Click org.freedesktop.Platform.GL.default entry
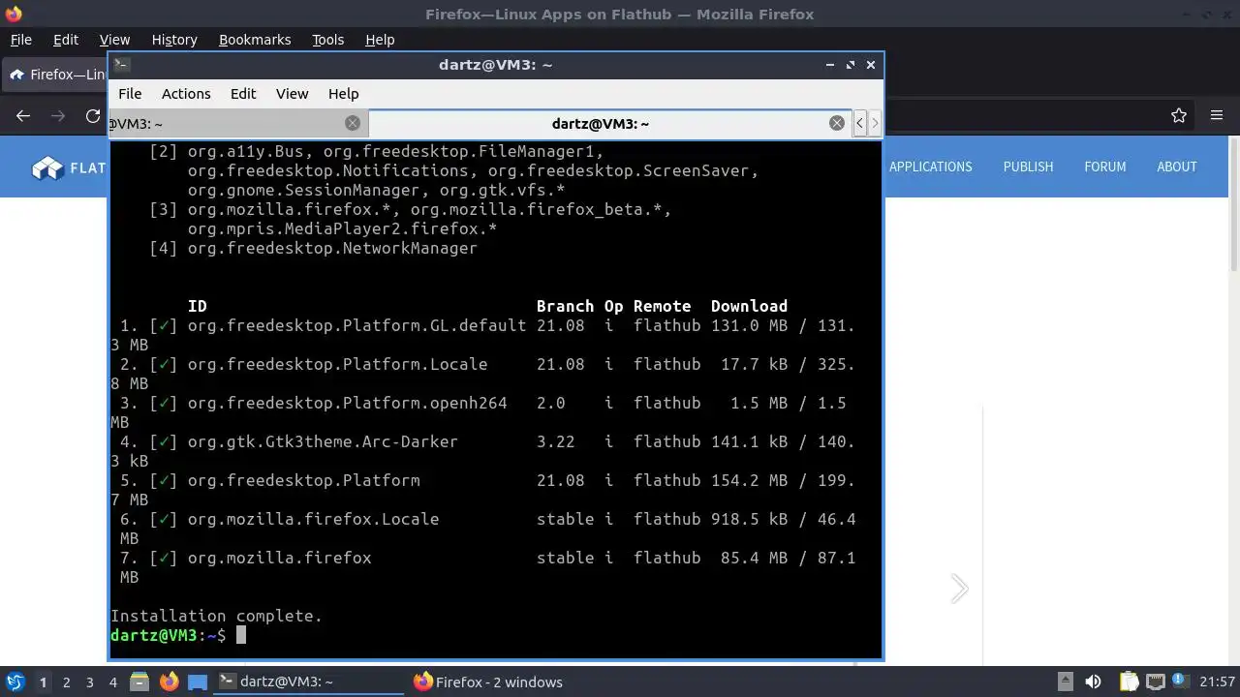Screen dimensions: 1240x697 (x=356, y=325)
